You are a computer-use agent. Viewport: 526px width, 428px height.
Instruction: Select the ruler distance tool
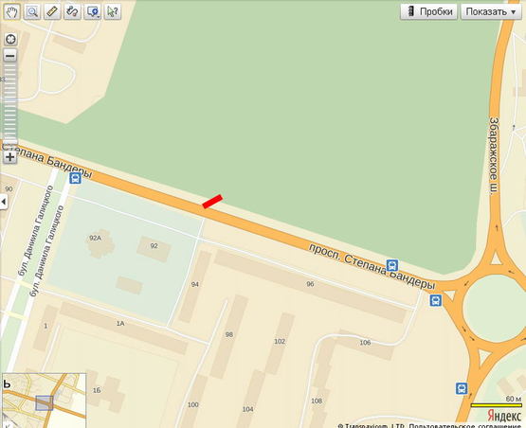point(52,12)
